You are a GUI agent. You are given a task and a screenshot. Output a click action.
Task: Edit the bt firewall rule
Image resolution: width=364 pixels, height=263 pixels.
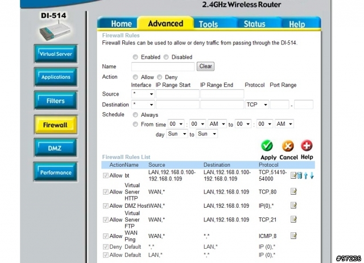[293, 175]
